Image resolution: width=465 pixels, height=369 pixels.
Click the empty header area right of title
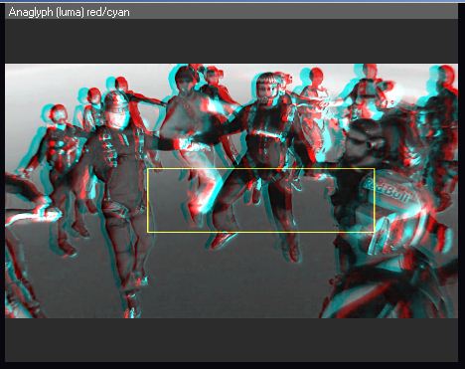[x=294, y=12]
